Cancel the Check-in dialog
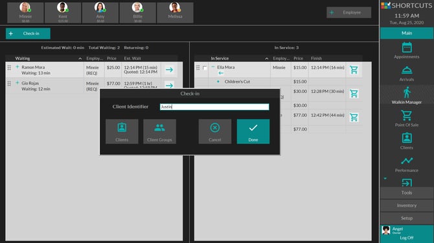This screenshot has width=434, height=243. [x=215, y=131]
